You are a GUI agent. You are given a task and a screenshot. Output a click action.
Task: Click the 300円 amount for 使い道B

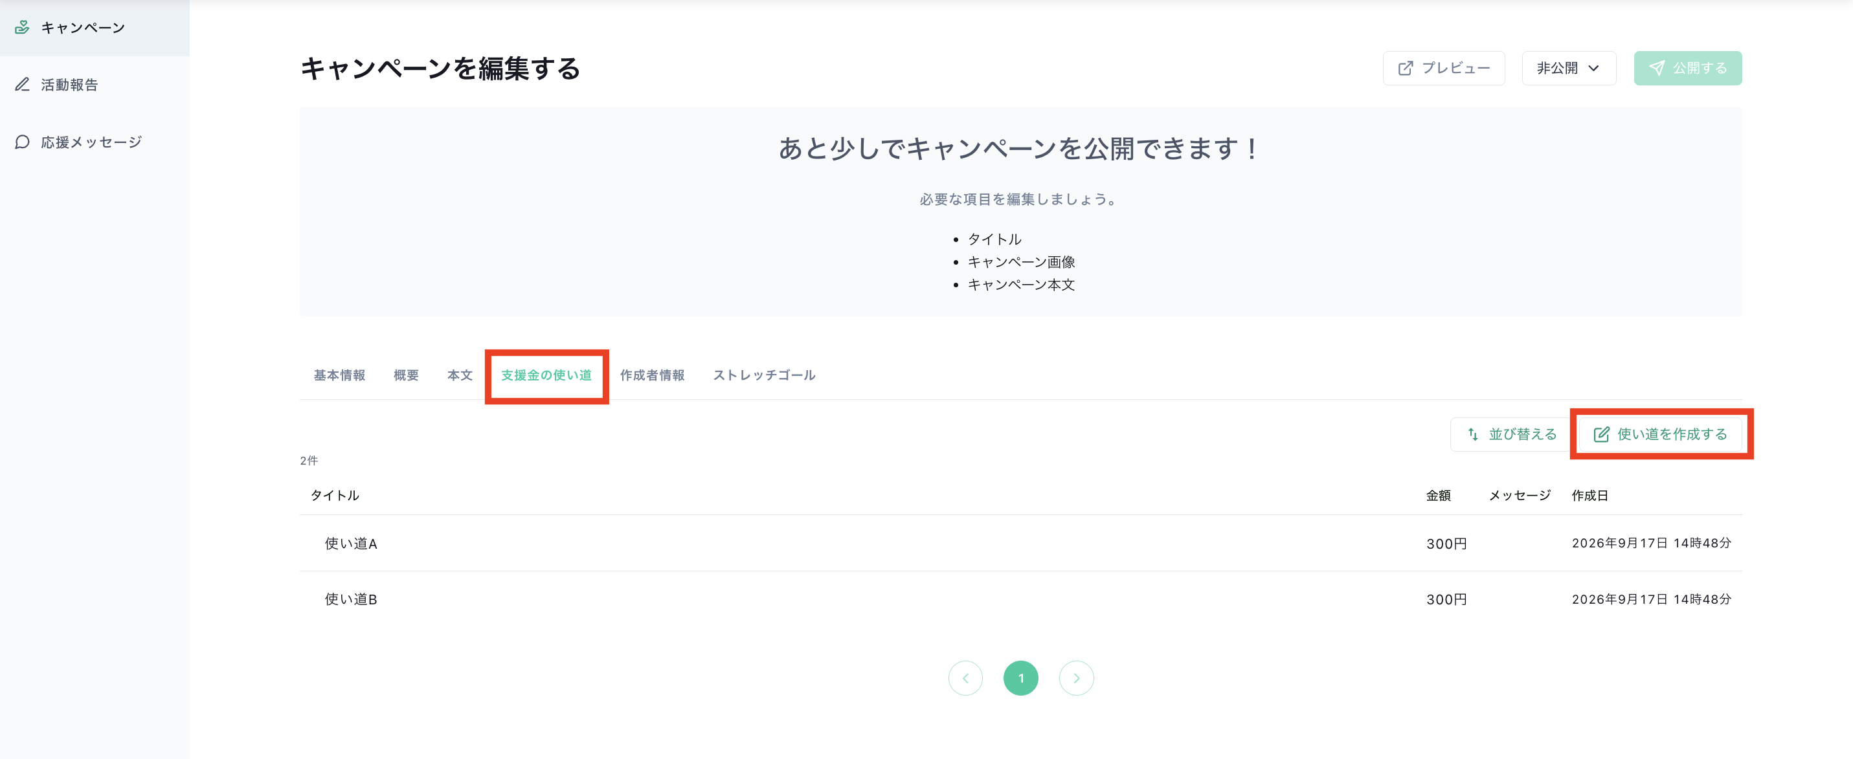click(1446, 599)
